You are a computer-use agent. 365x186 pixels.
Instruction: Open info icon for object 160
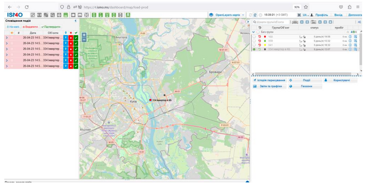pyautogui.click(x=350, y=37)
